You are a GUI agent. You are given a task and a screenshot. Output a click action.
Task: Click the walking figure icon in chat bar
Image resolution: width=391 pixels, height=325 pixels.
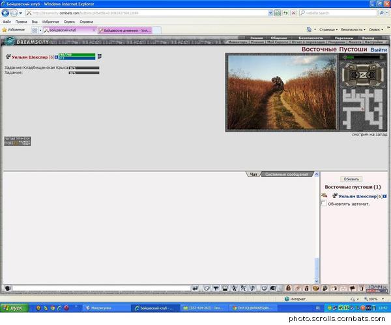pos(234,289)
